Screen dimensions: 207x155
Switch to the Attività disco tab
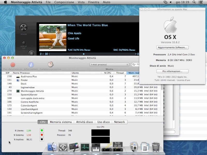(84, 122)
